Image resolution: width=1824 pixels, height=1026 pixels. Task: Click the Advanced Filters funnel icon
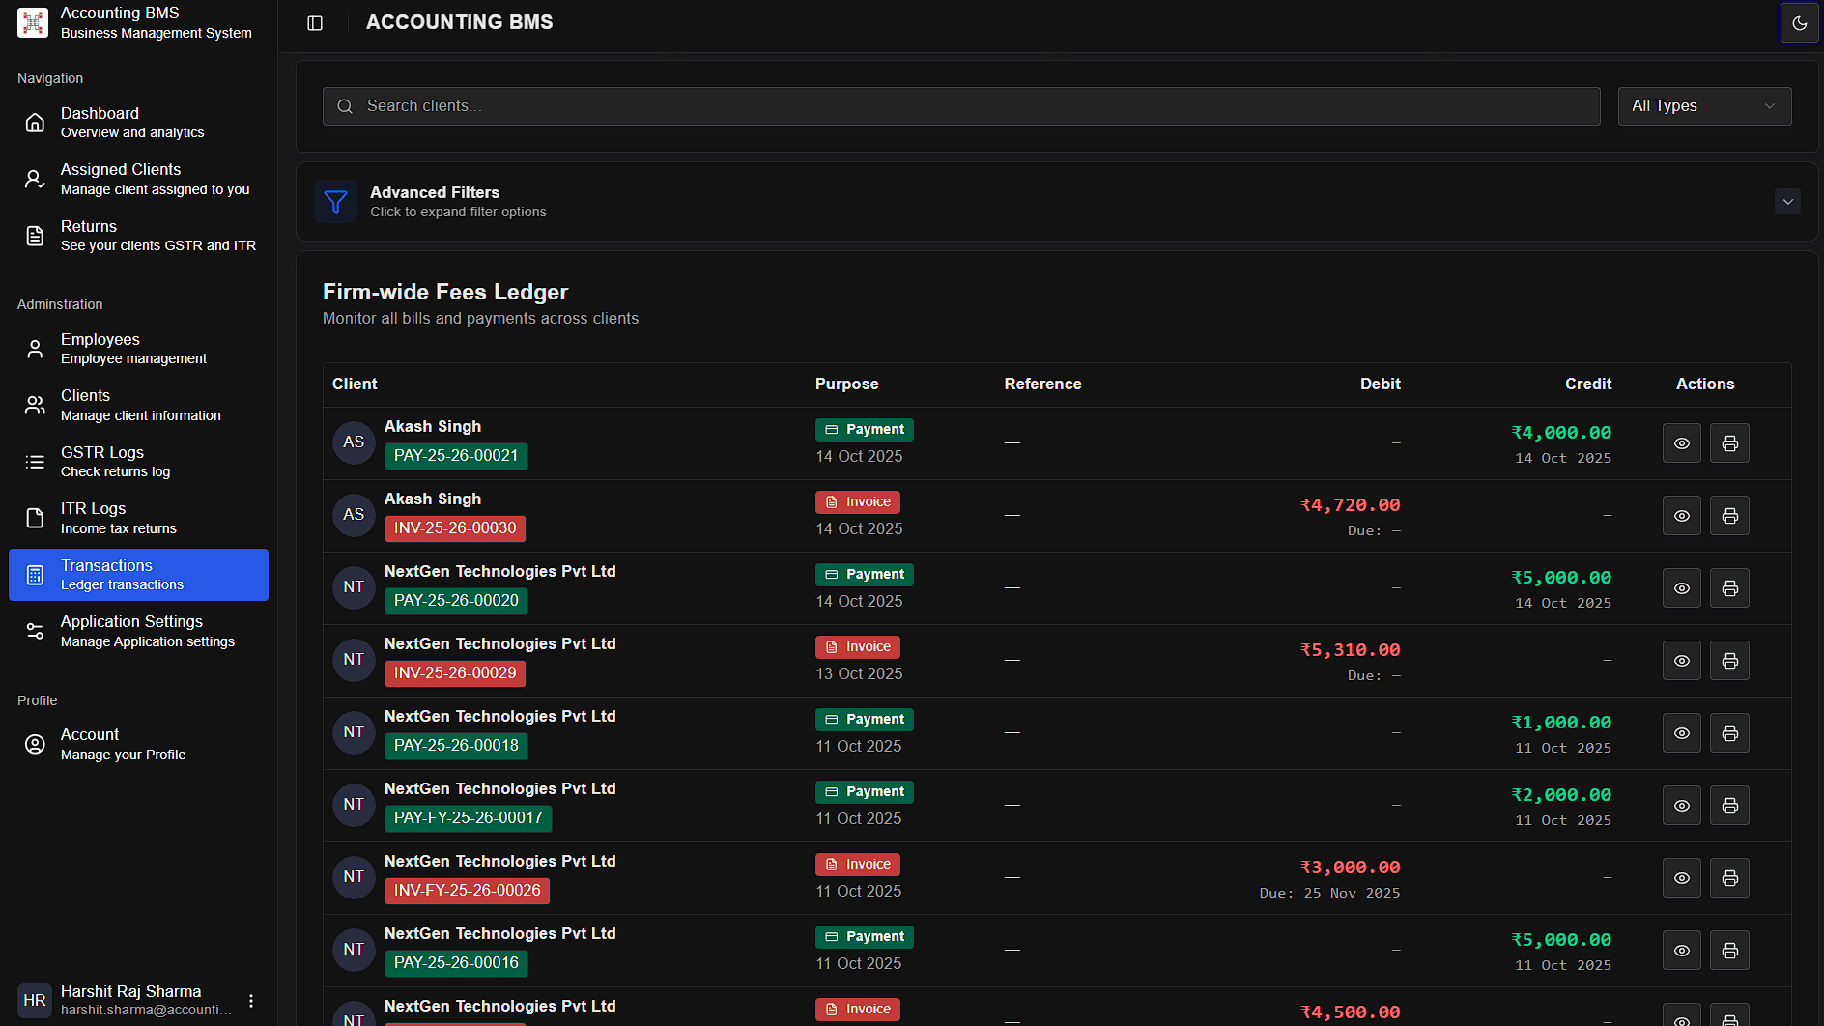tap(335, 201)
